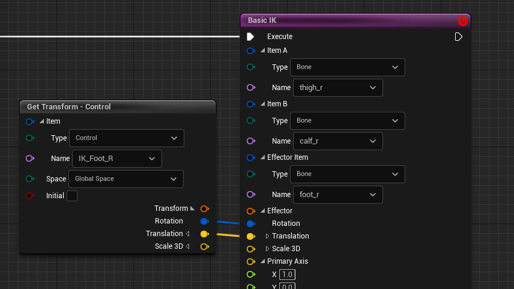The height and width of the screenshot is (289, 514).
Task: Open the IK_Foot_R Name dropdown
Action: point(117,159)
